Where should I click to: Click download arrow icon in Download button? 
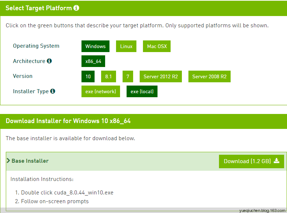click(276, 161)
